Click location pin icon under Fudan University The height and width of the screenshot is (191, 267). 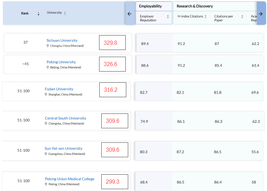(46, 94)
